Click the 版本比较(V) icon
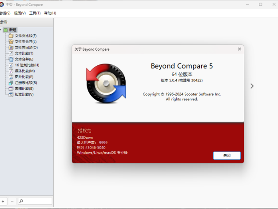The image size is (278, 209). (x=11, y=94)
